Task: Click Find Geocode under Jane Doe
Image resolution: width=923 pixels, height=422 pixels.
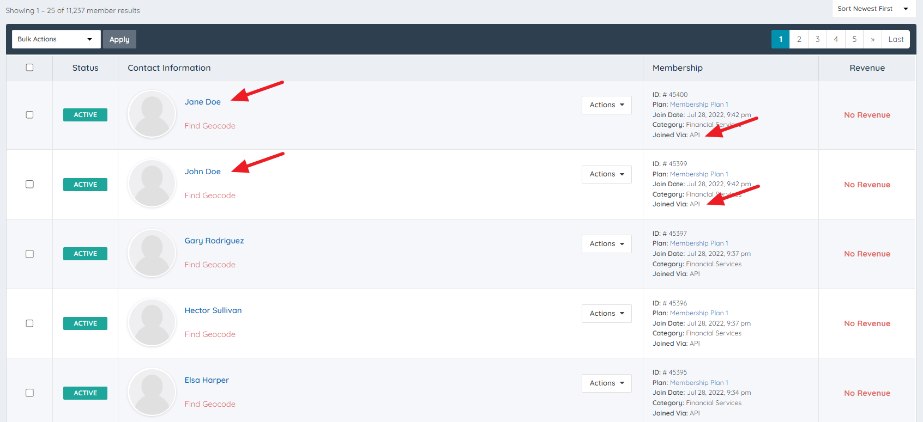Action: coord(210,126)
